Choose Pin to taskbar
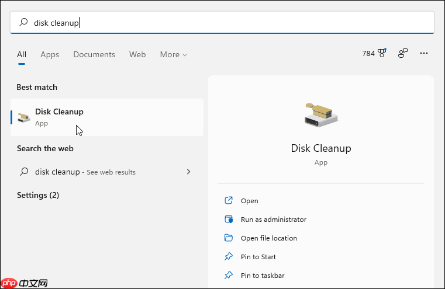This screenshot has height=289, width=445. 262,276
